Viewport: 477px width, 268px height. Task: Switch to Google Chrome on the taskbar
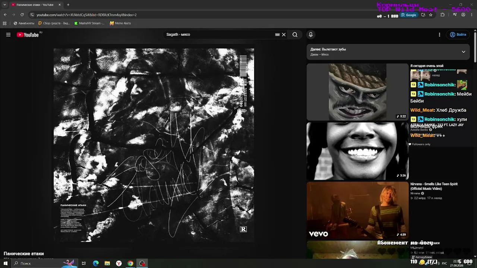(x=130, y=263)
